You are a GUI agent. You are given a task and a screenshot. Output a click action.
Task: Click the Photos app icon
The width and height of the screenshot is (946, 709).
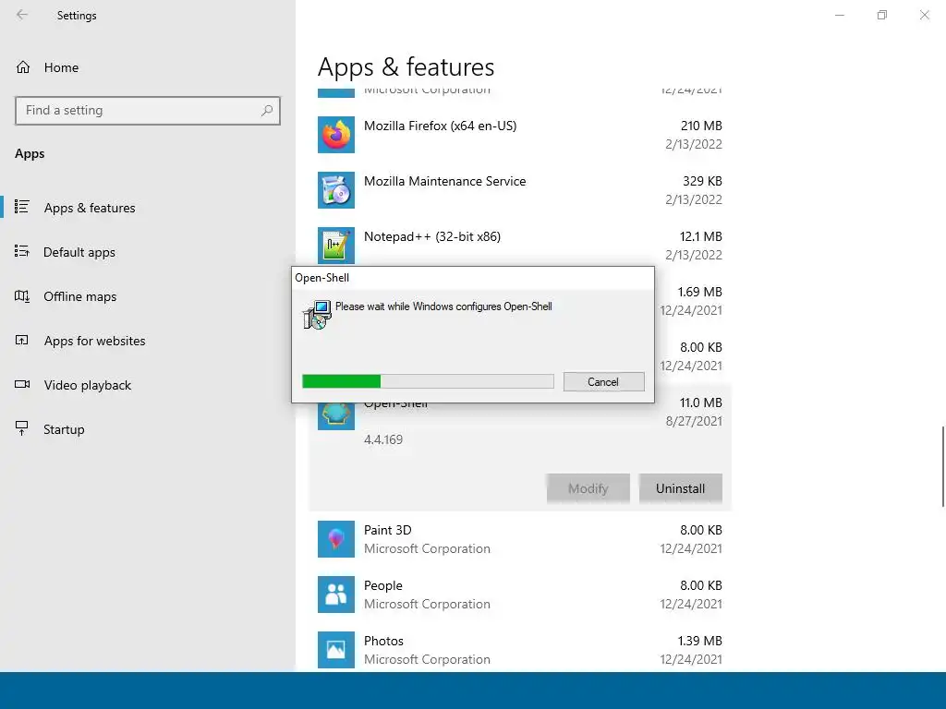click(x=336, y=650)
